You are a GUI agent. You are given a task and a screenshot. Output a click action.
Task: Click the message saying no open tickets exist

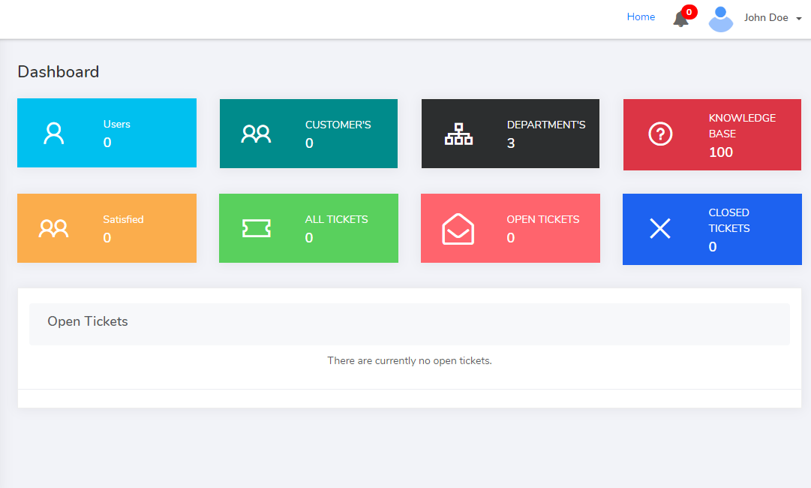click(409, 360)
